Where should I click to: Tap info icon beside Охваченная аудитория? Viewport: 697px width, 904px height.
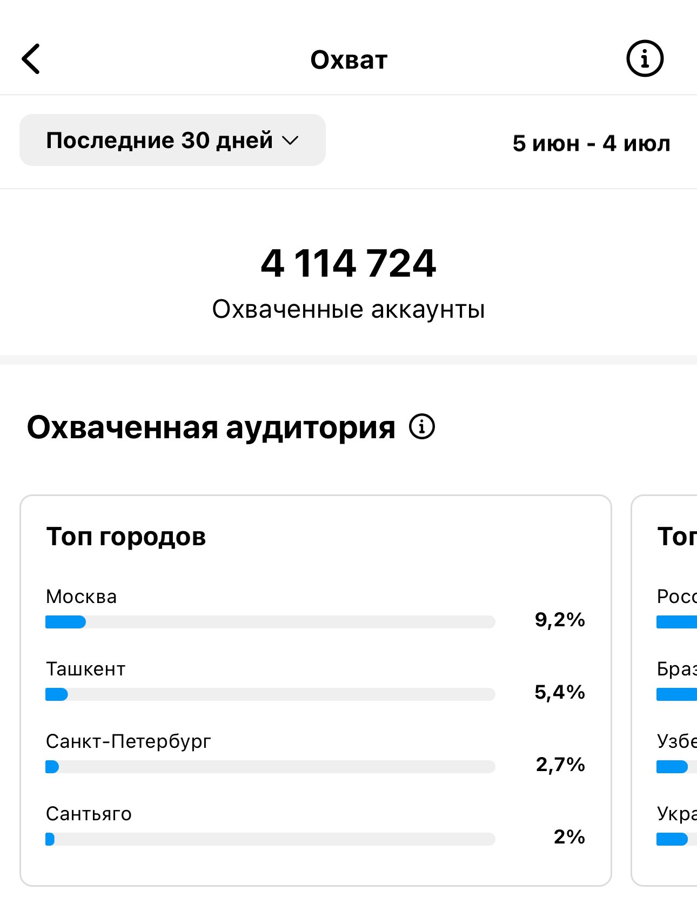(x=421, y=427)
